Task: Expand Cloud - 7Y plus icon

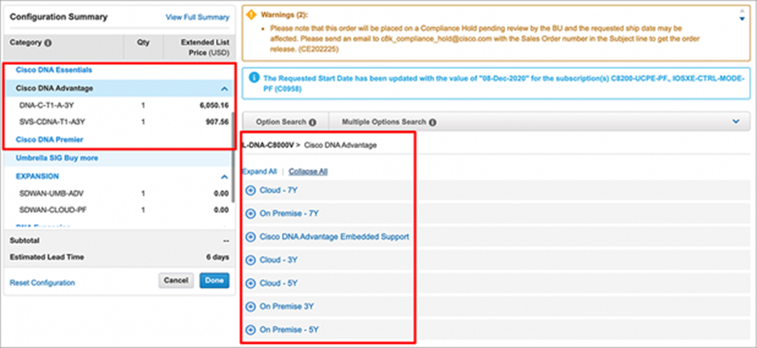Action: pyautogui.click(x=250, y=190)
